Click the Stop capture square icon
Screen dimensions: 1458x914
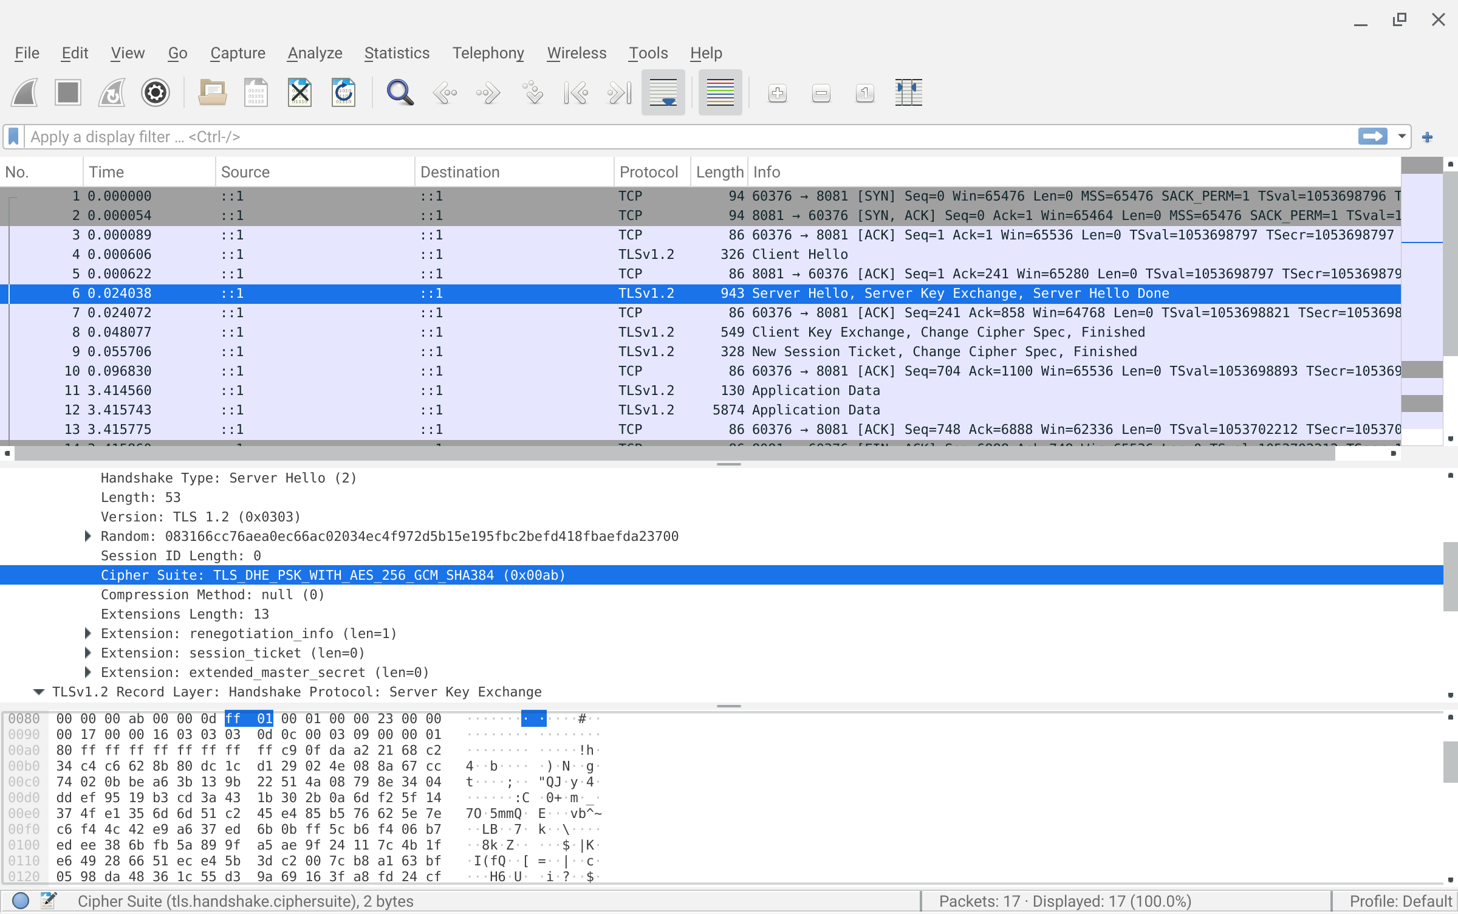tap(68, 93)
